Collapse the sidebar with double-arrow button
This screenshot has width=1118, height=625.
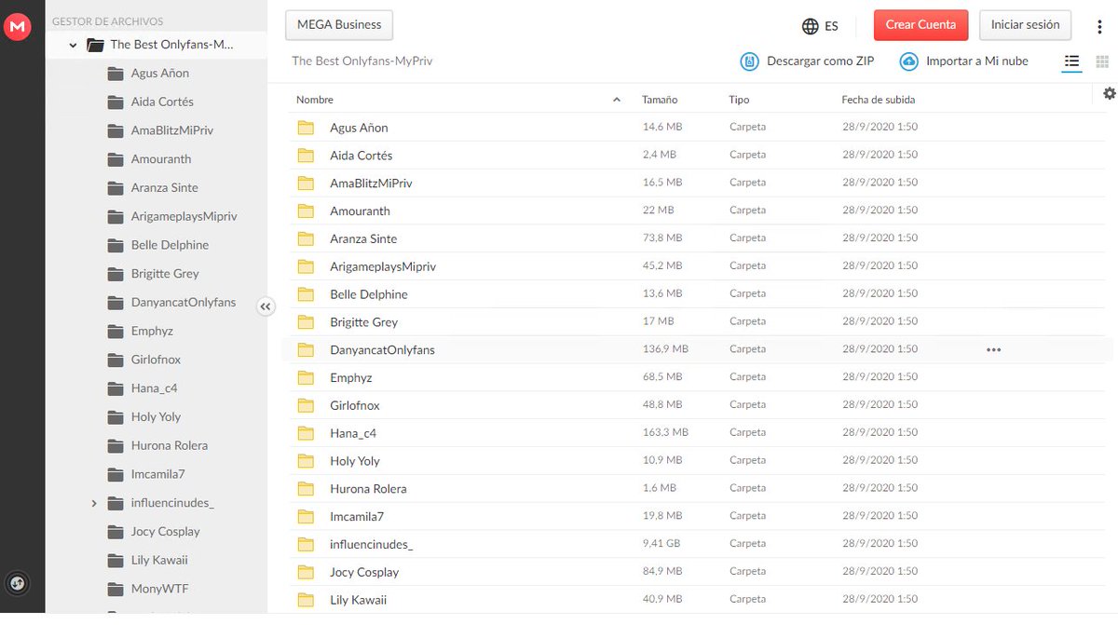266,306
